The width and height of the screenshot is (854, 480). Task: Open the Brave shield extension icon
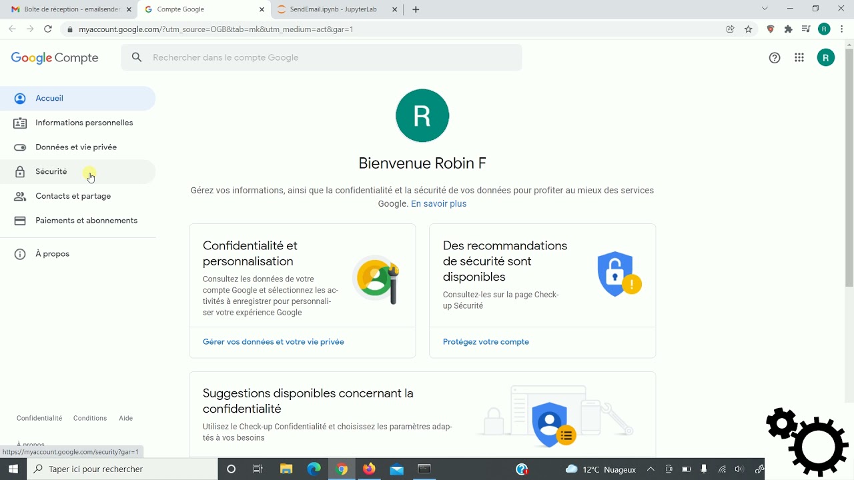click(x=771, y=29)
